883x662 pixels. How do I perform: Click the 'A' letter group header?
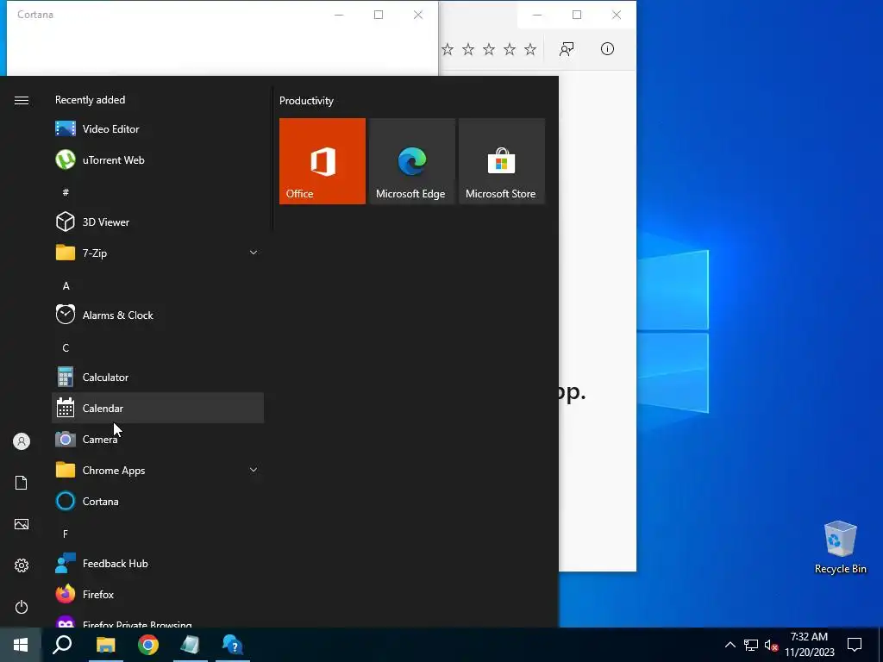point(66,286)
